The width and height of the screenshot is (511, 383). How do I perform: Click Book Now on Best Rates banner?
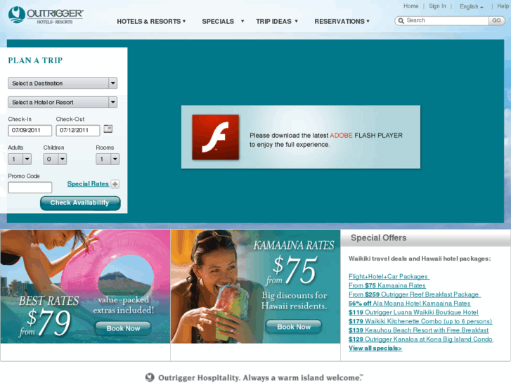point(123,328)
